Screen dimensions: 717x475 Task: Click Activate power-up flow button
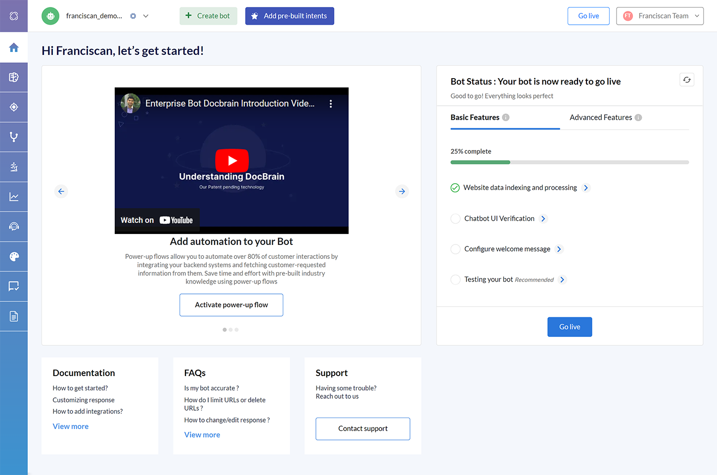[x=231, y=305]
